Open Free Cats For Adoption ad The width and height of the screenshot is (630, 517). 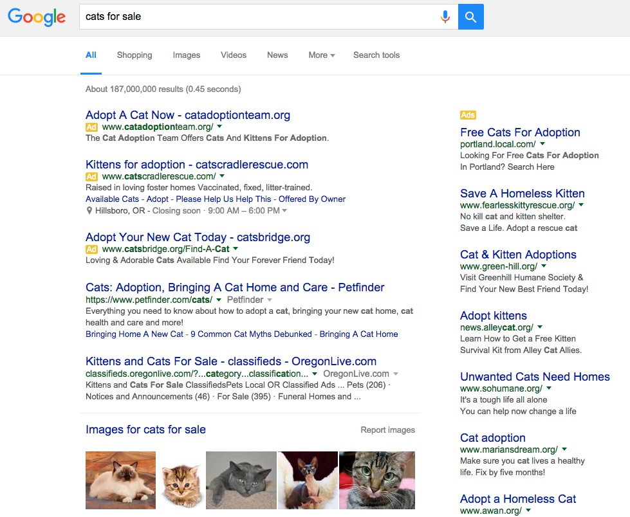click(x=520, y=132)
